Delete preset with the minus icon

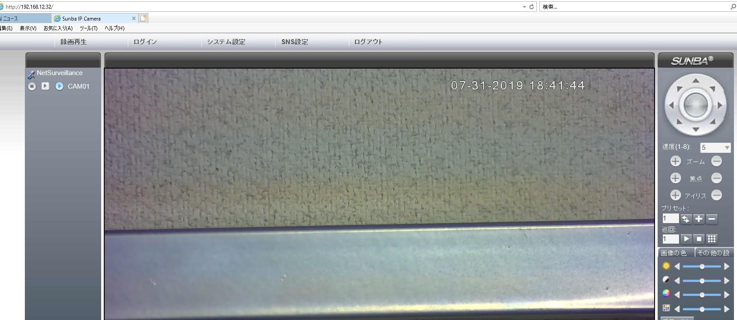tap(712, 219)
